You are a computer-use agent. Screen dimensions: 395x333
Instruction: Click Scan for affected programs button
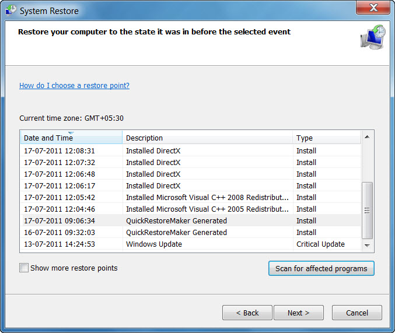[x=321, y=268]
